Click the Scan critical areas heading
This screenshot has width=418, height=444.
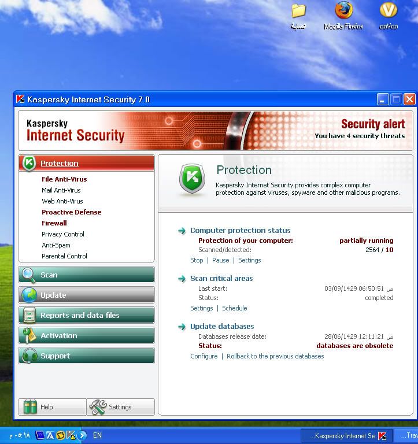221,279
